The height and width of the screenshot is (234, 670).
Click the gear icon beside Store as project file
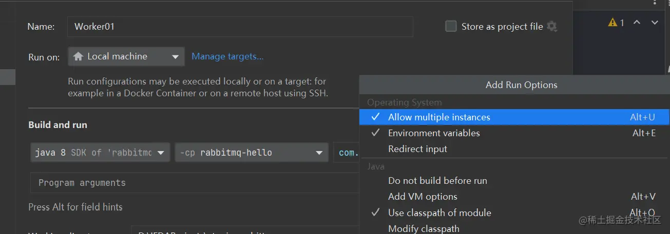pyautogui.click(x=552, y=27)
